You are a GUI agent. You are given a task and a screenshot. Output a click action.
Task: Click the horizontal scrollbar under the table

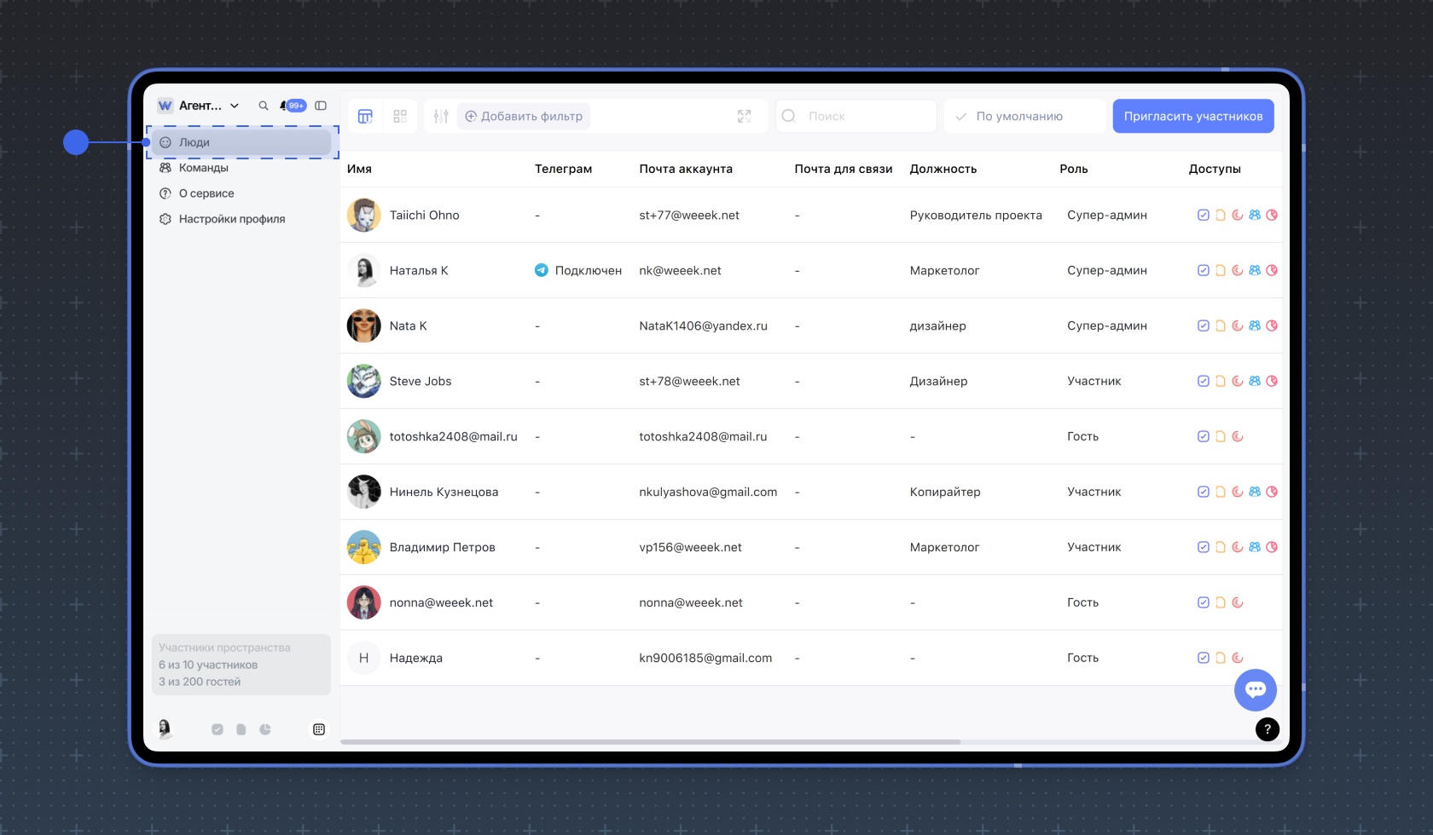pos(650,742)
